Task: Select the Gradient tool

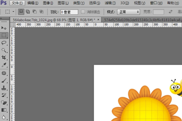Action: (4, 110)
